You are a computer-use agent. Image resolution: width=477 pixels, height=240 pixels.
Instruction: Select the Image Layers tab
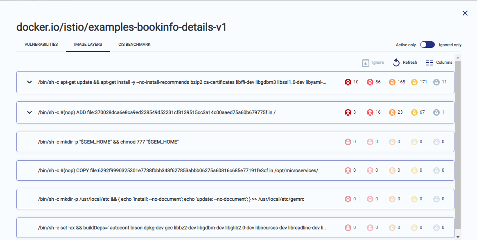pos(88,44)
